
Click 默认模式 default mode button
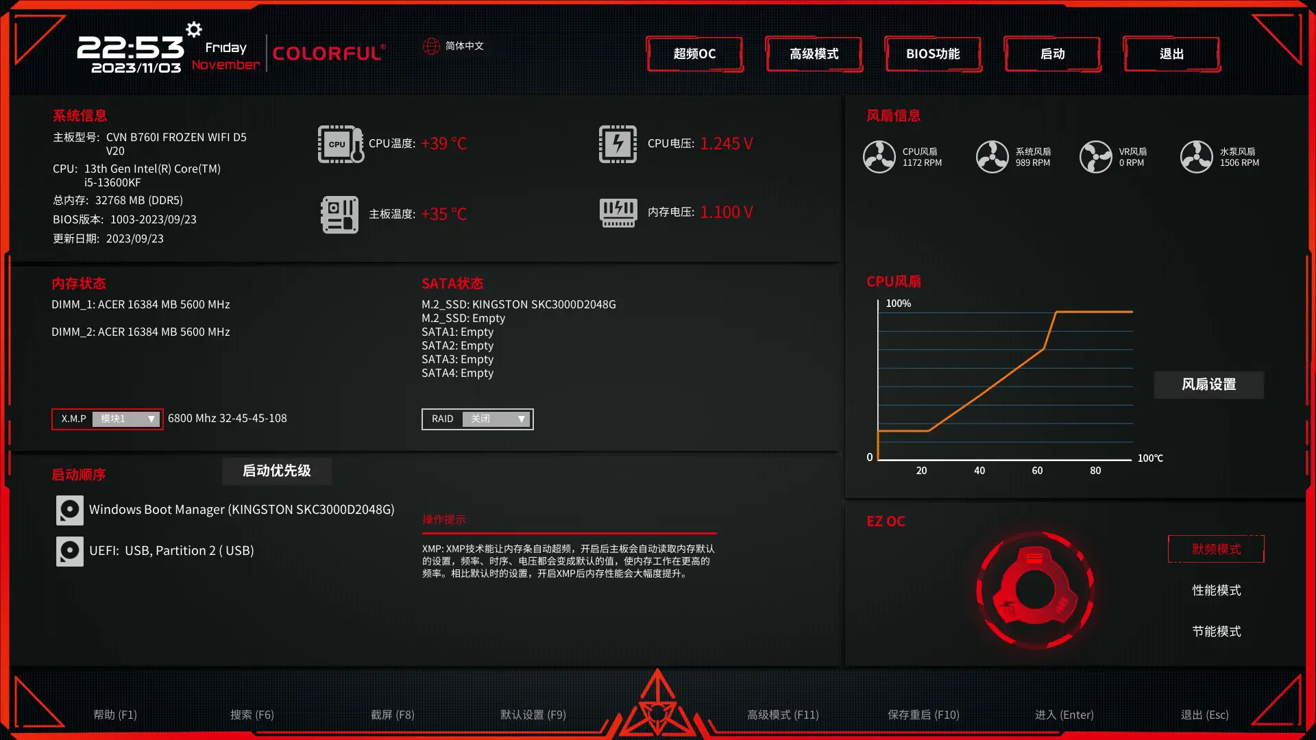pos(1216,548)
